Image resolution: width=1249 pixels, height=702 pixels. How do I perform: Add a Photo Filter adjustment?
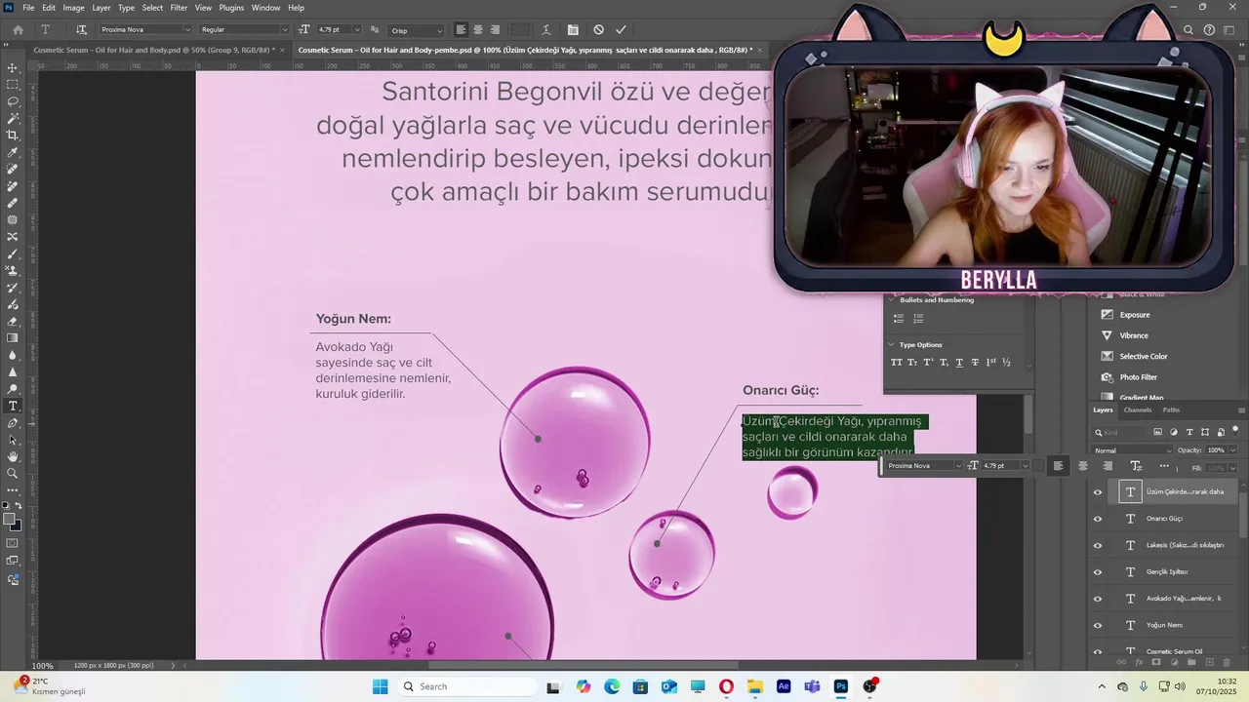coord(1138,377)
